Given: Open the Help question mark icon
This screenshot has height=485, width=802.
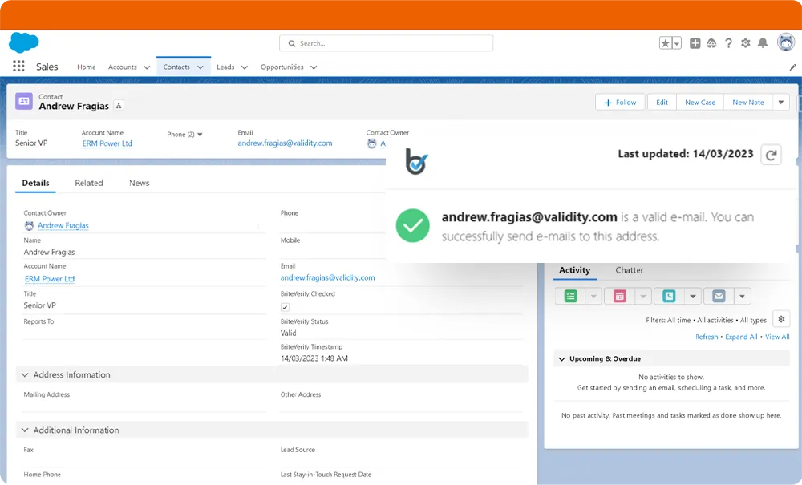Looking at the screenshot, I should (x=728, y=43).
